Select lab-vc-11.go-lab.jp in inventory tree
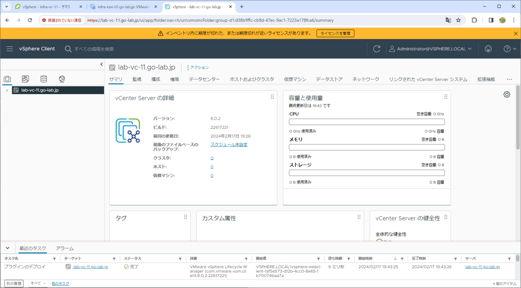The image size is (521, 288). click(40, 90)
